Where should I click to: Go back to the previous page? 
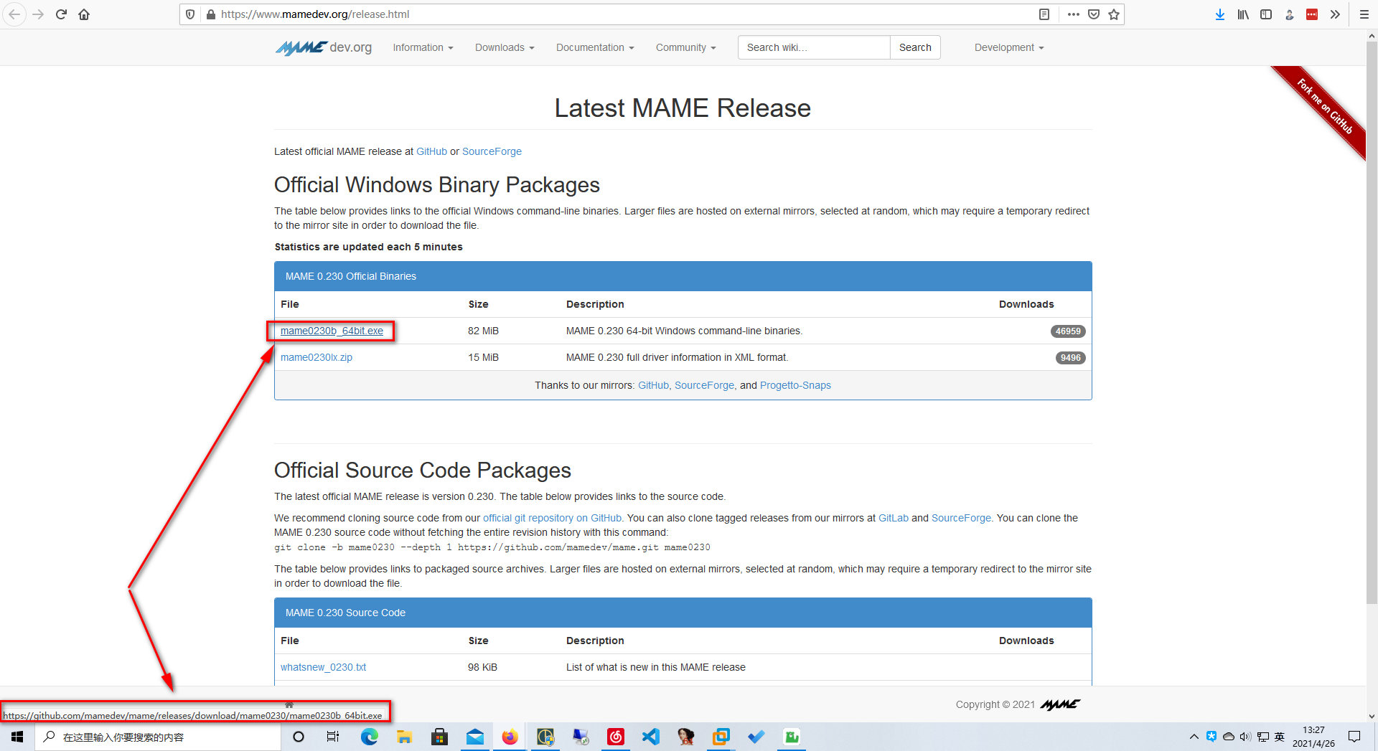(x=14, y=14)
